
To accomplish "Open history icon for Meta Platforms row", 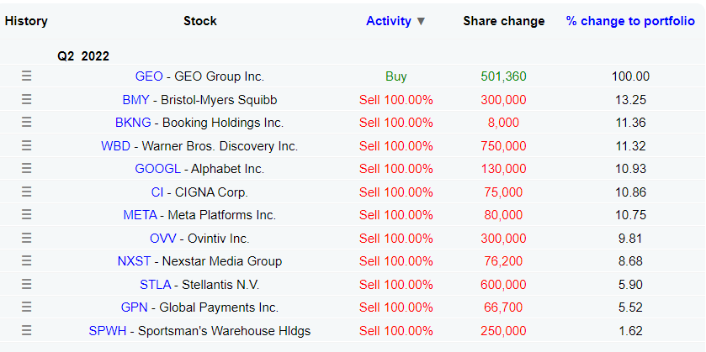I will click(x=26, y=215).
